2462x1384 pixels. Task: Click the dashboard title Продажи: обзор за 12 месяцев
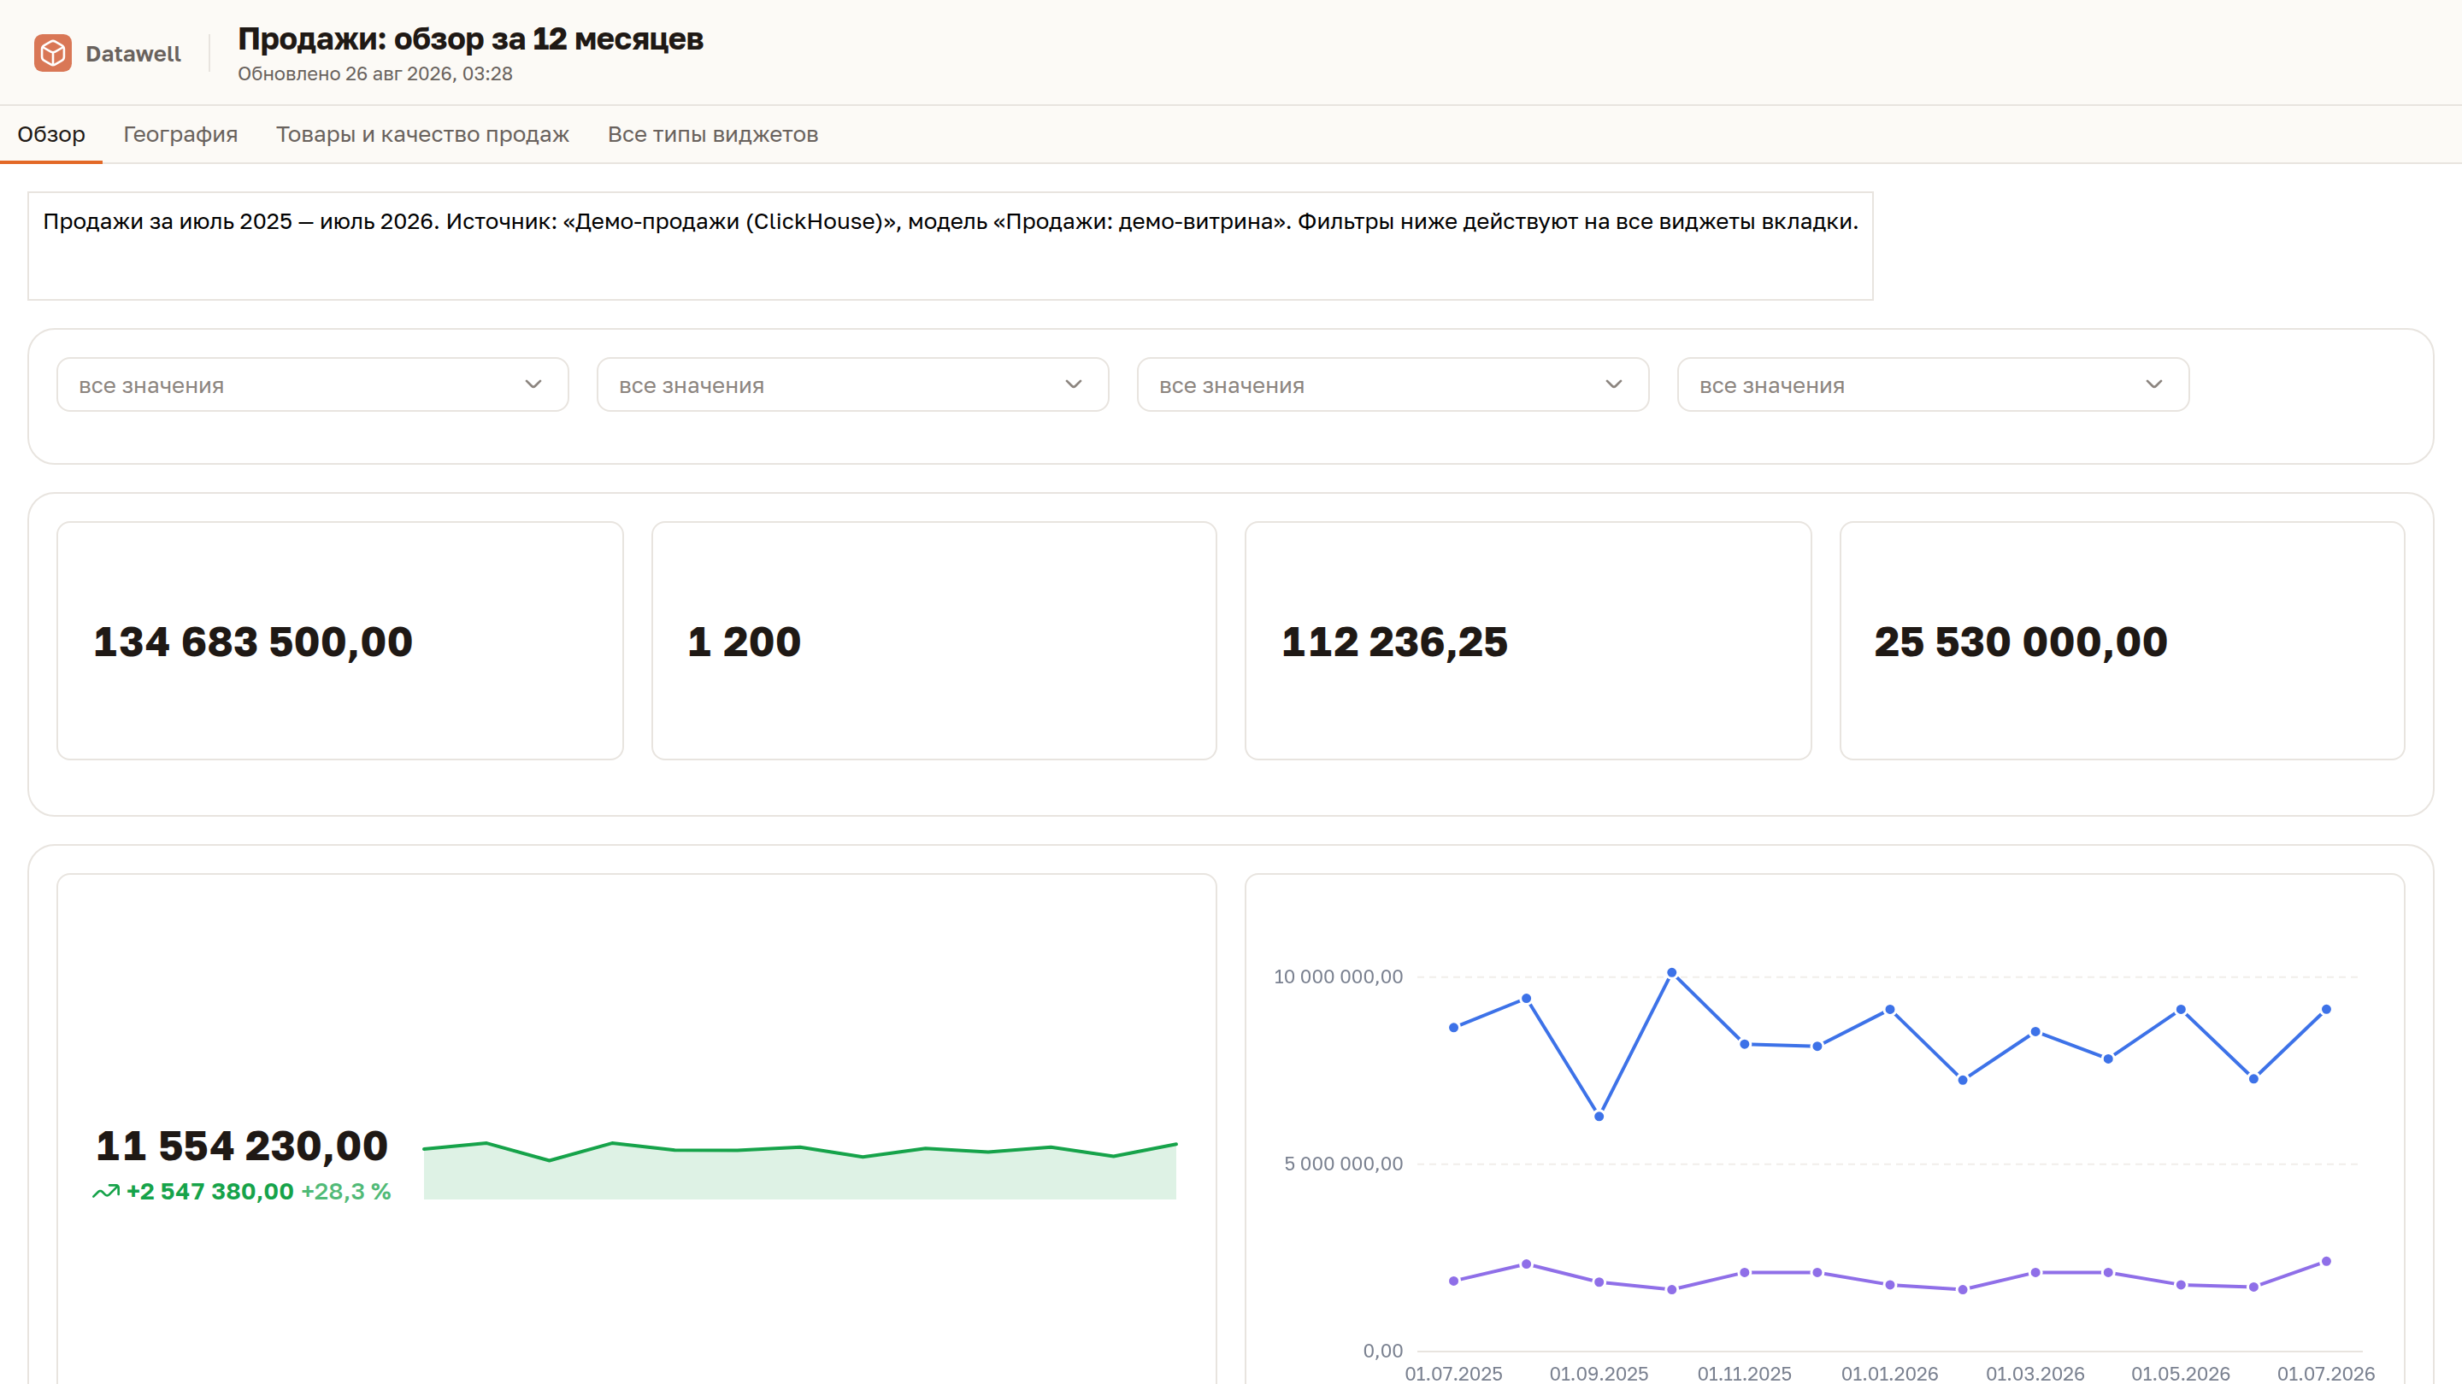click(470, 38)
